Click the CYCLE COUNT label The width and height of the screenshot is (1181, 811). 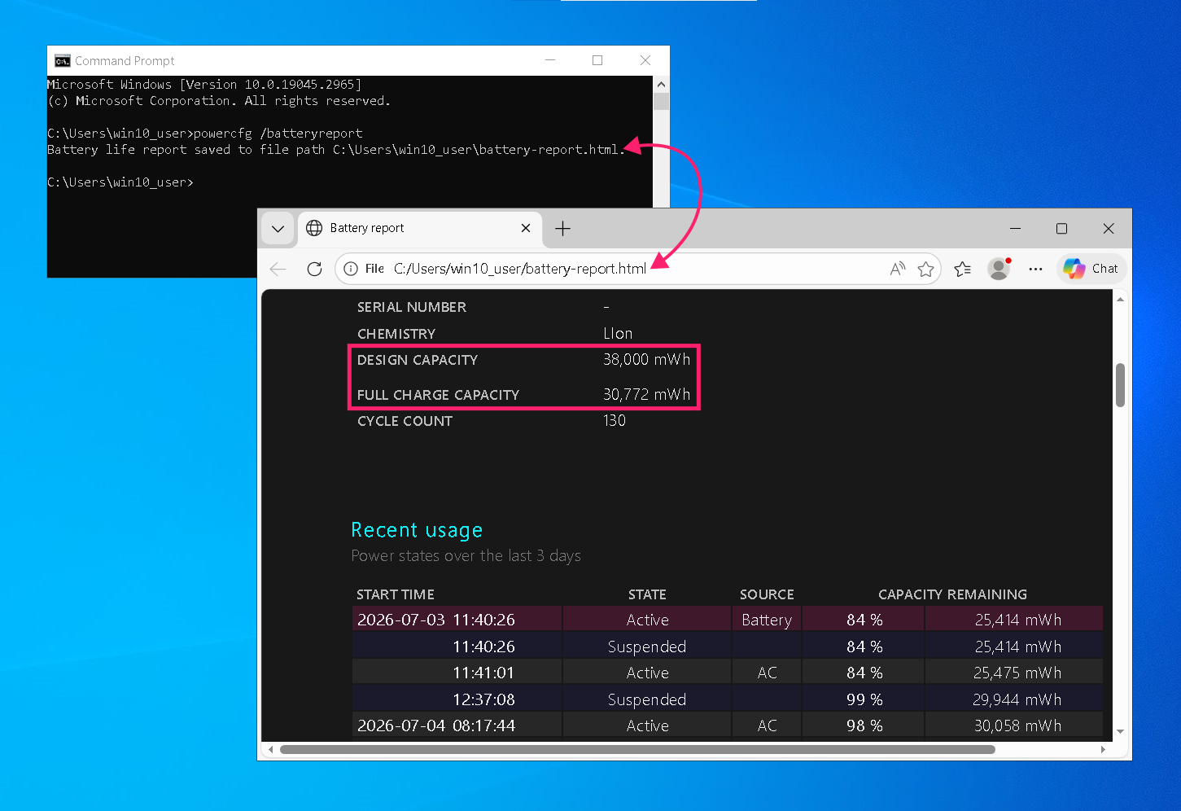[x=405, y=421]
